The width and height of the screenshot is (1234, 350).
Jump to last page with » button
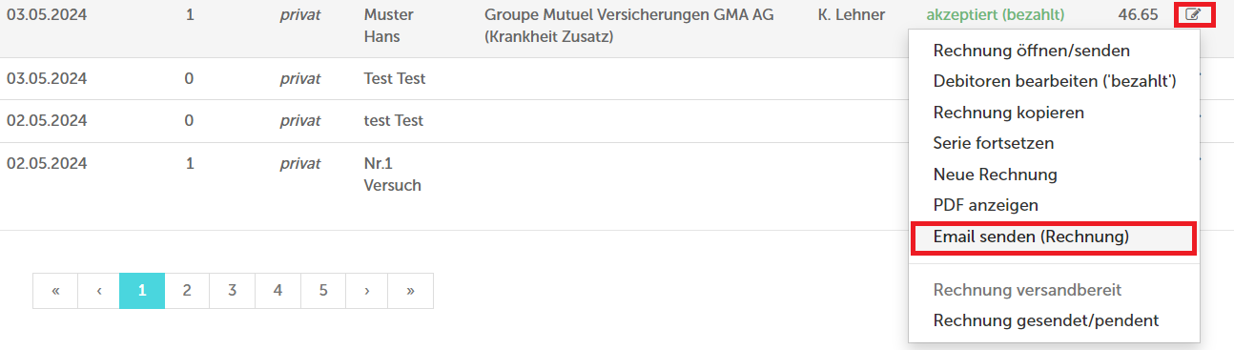pyautogui.click(x=410, y=291)
